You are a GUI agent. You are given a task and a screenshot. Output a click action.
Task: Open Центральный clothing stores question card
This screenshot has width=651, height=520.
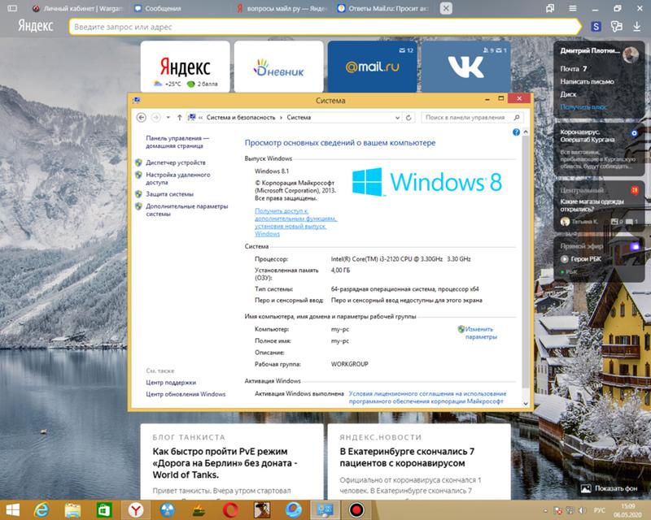pyautogui.click(x=599, y=206)
